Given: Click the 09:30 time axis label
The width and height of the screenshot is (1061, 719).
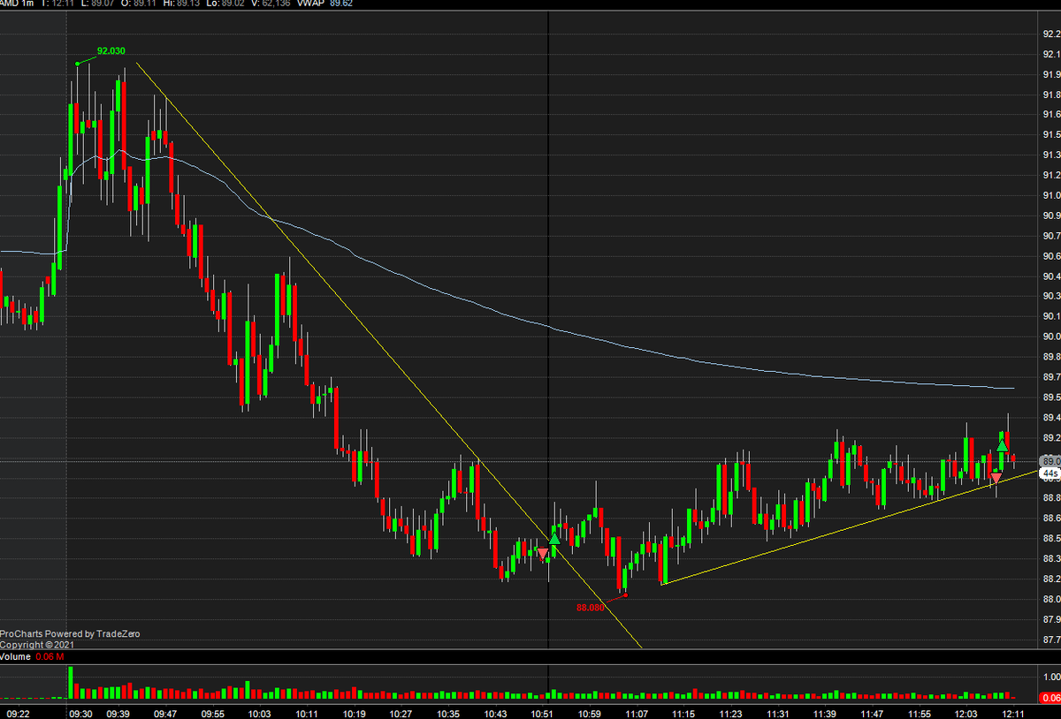Looking at the screenshot, I should click(x=81, y=713).
